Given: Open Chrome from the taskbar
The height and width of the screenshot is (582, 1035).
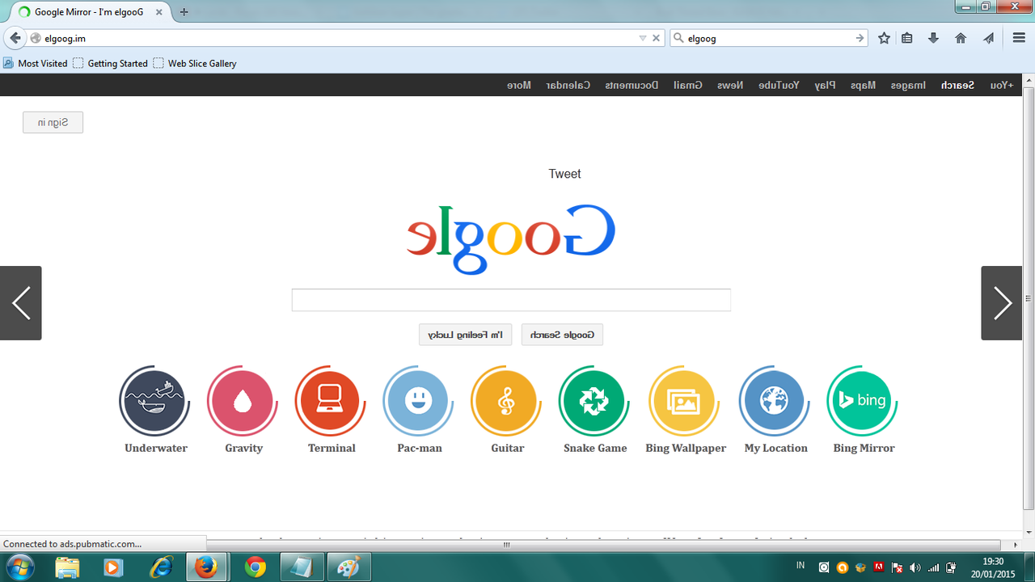Looking at the screenshot, I should pyautogui.click(x=256, y=567).
